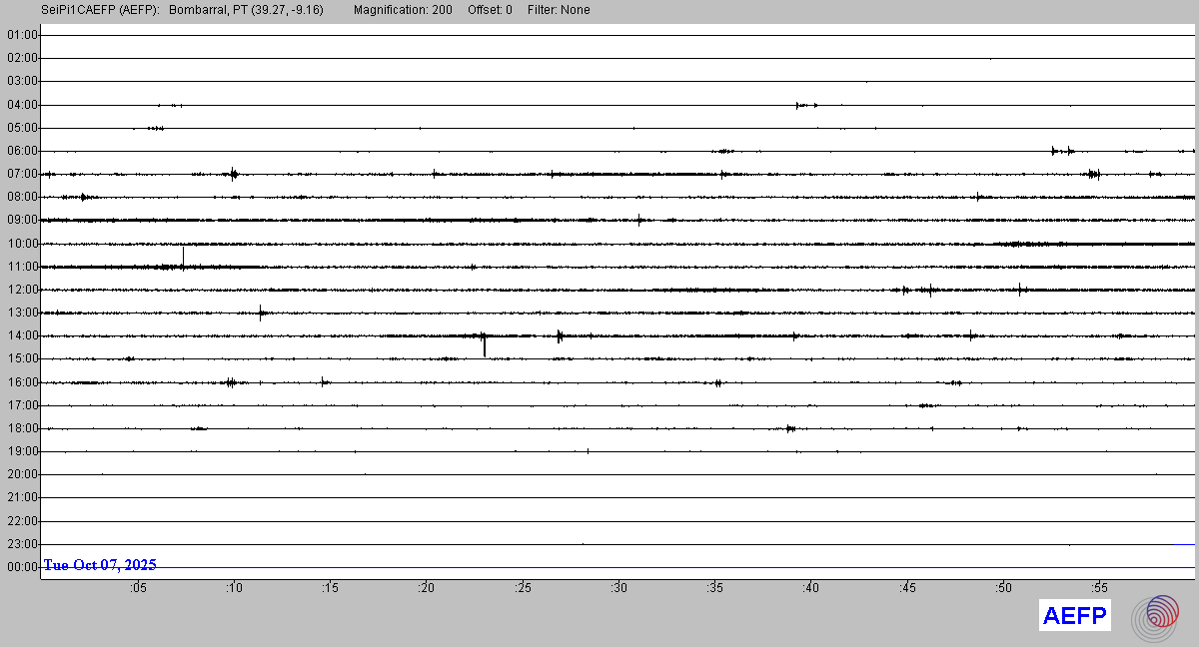Select the 01:00 hour label
Viewport: 1199px width, 647px height.
(22, 35)
